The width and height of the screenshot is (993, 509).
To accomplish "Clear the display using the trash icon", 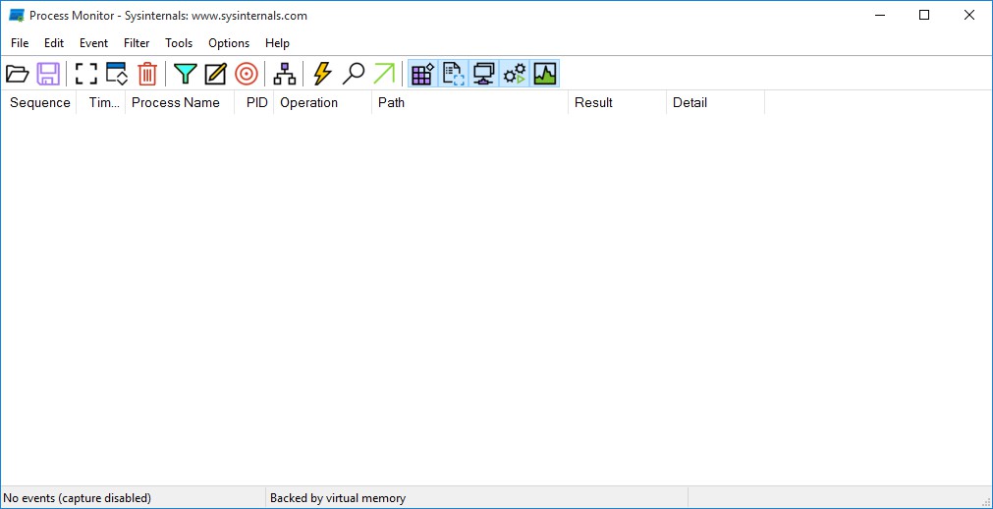I will (x=146, y=74).
